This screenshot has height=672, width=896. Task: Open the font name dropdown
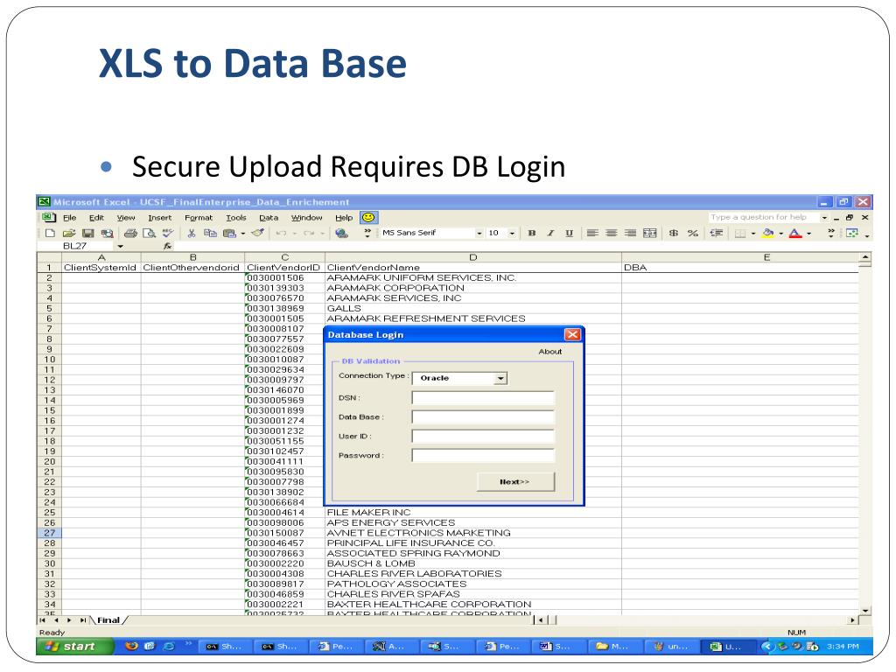pyautogui.click(x=479, y=233)
